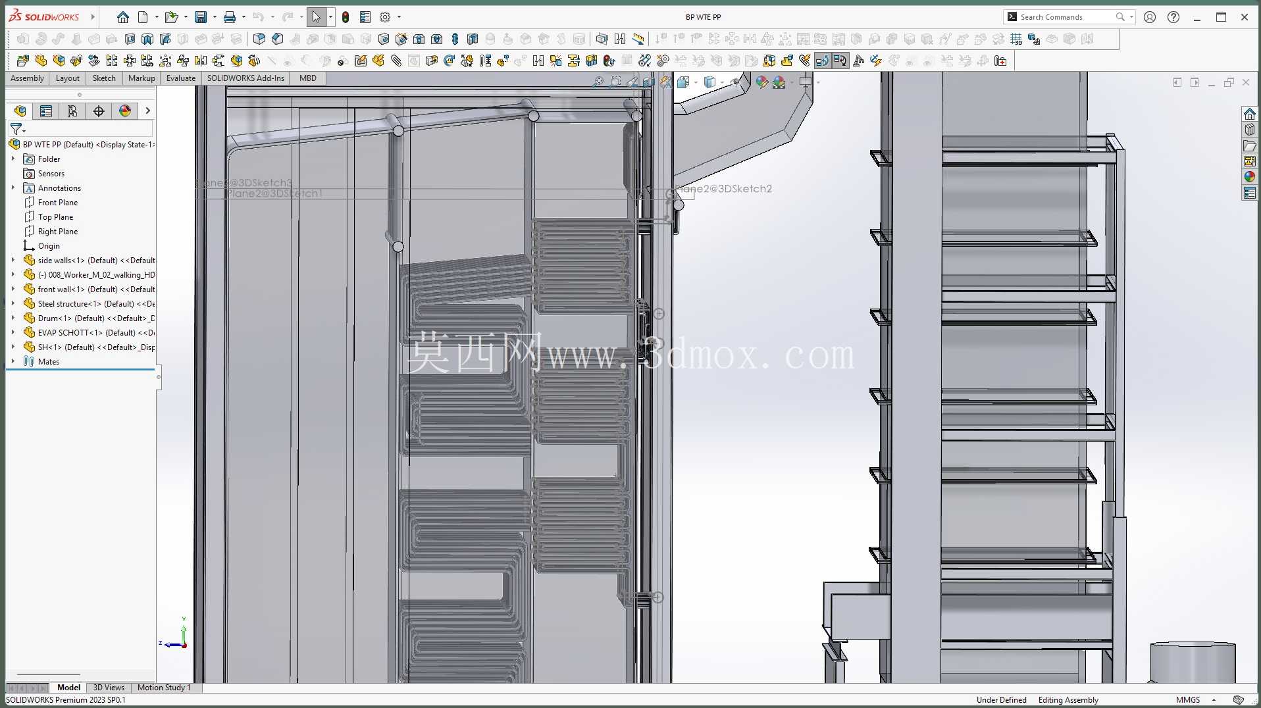
Task: Click the filter funnel in the feature tree
Action: coord(17,129)
